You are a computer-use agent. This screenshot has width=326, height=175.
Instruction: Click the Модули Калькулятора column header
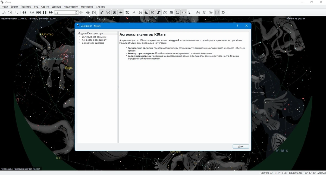coord(97,33)
